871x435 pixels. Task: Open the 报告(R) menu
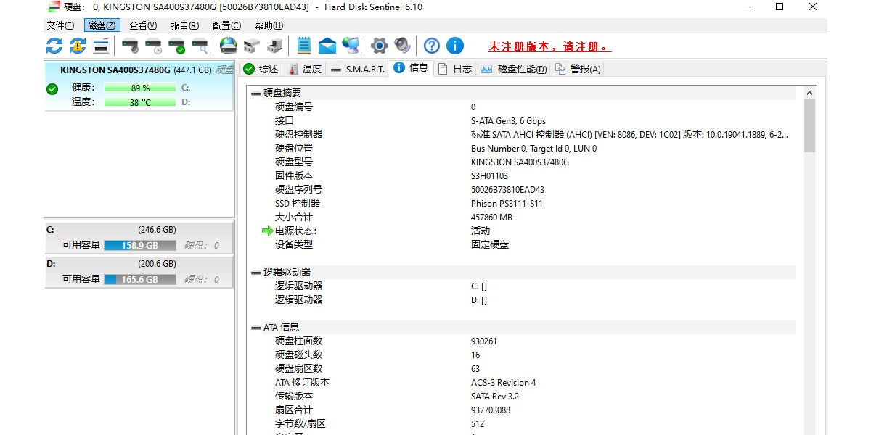(184, 25)
